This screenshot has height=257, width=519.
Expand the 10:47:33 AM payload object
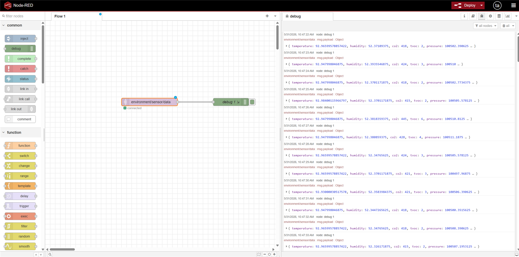pyautogui.click(x=286, y=246)
